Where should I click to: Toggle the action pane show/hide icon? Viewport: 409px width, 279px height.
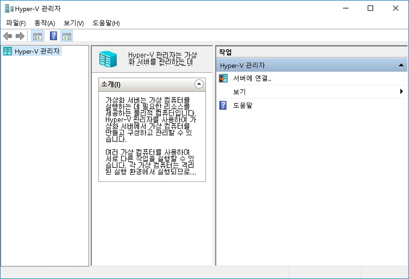click(67, 36)
